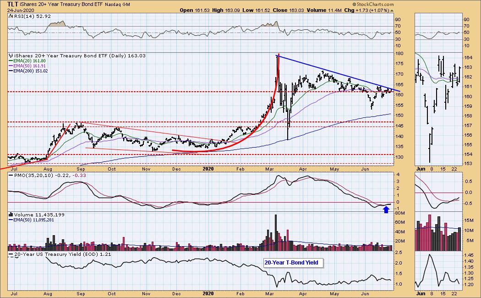Viewport: 481px width, 298px height.
Task: Click the 153 label in zoomed June panel
Action: pos(468,164)
